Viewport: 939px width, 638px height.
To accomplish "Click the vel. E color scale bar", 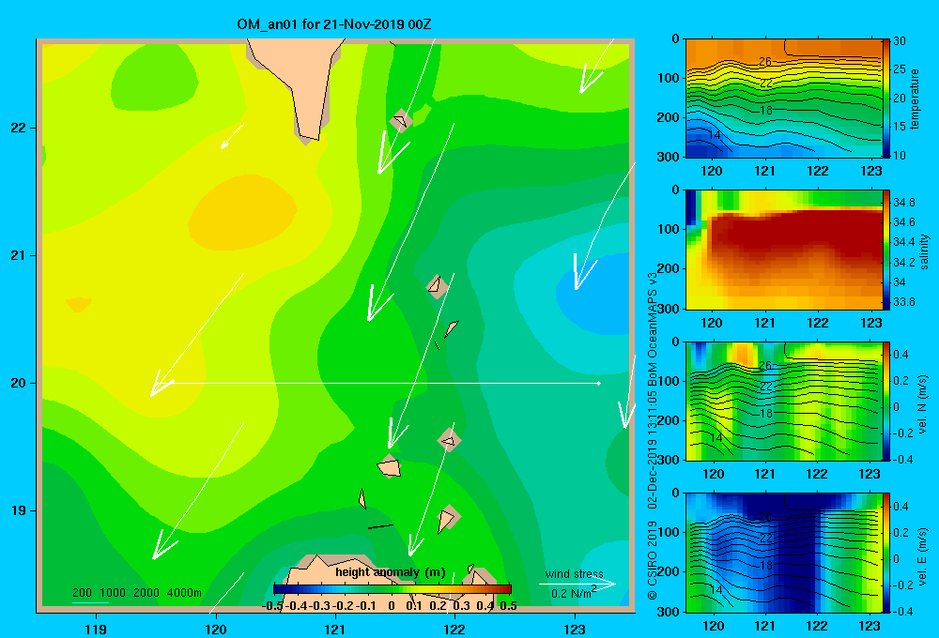I will click(x=886, y=553).
